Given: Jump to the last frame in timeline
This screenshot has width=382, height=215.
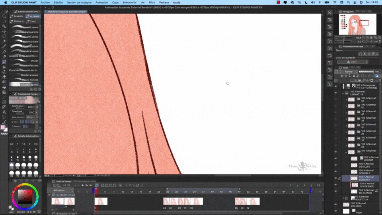Looking at the screenshot, I should (x=91, y=186).
